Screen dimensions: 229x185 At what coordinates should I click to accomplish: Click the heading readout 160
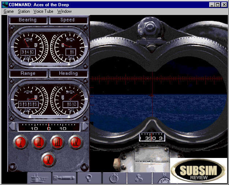tap(70, 105)
